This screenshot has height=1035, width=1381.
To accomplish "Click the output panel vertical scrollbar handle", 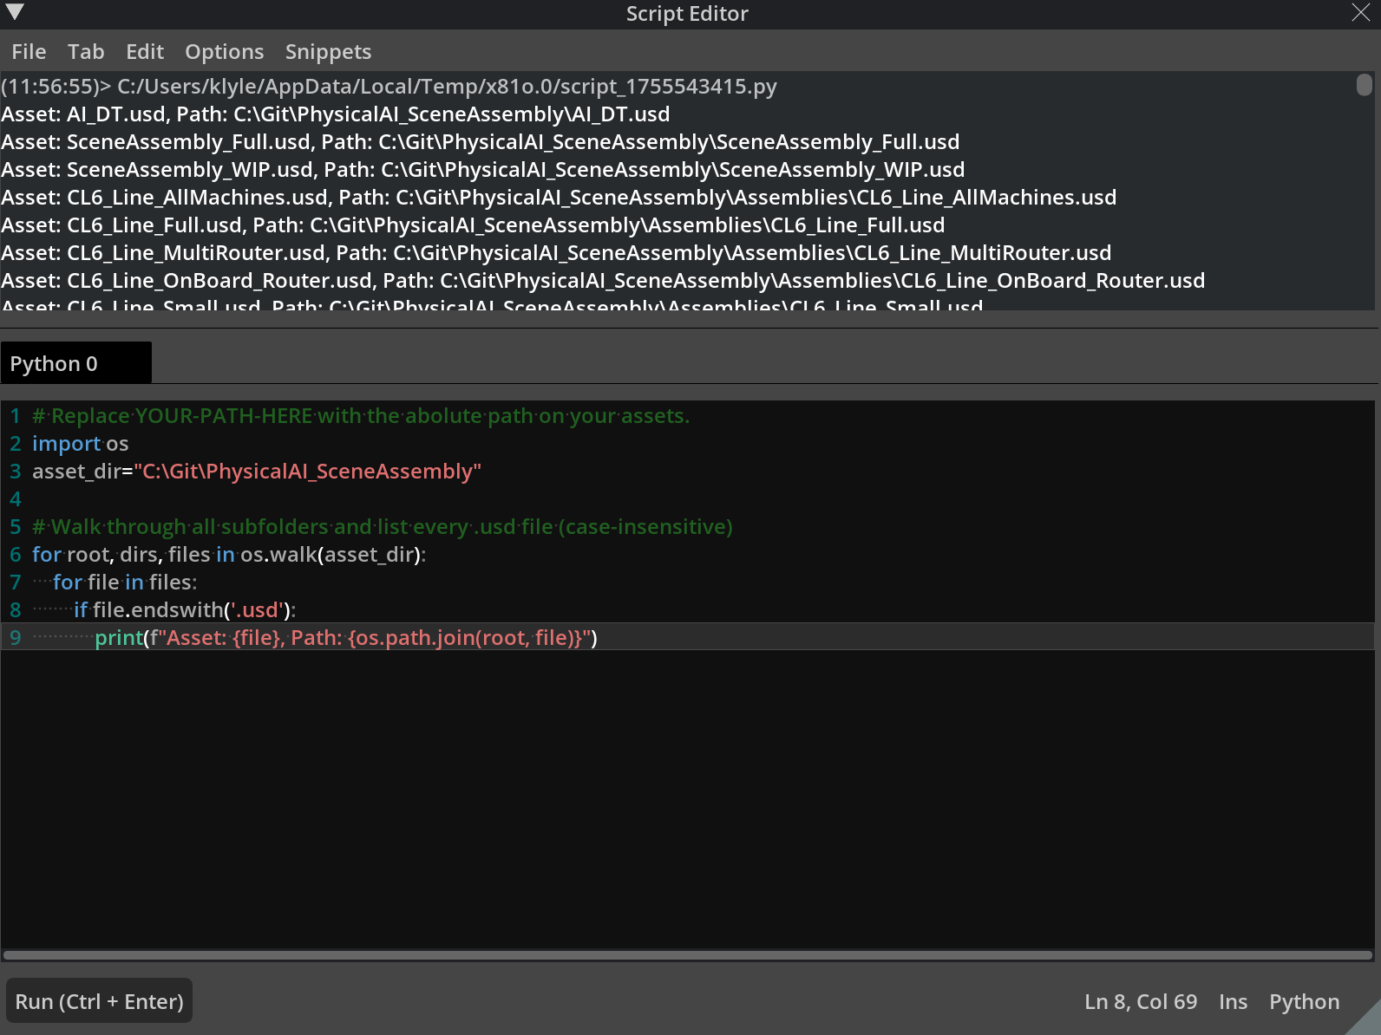I will 1364,85.
